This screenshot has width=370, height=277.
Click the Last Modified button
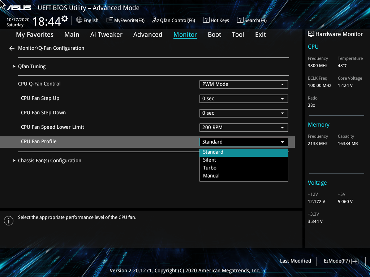coord(296,261)
